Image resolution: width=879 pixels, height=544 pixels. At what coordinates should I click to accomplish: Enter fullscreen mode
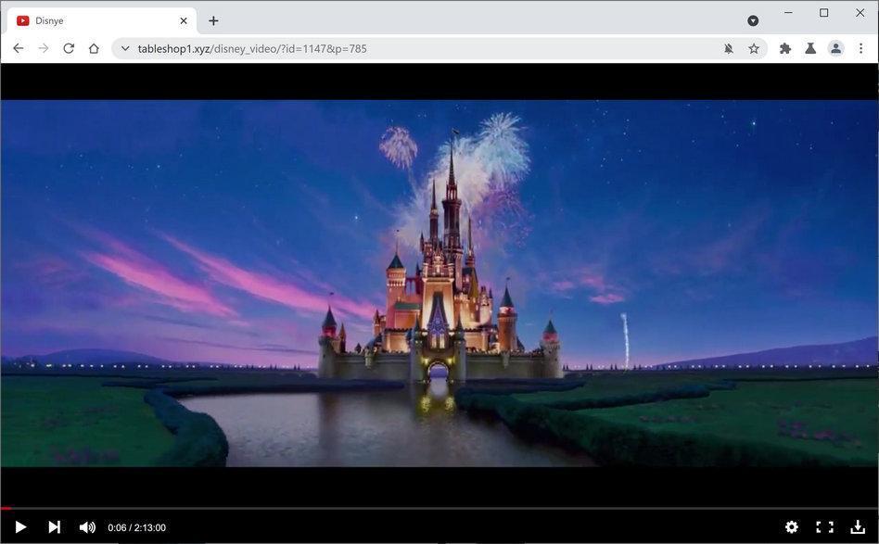tap(824, 526)
